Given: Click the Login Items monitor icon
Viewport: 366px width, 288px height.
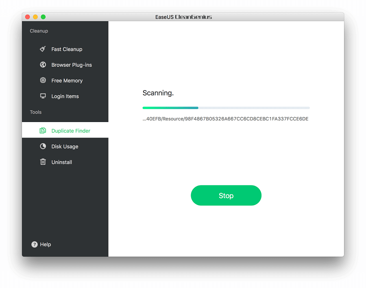Looking at the screenshot, I should click(x=43, y=96).
